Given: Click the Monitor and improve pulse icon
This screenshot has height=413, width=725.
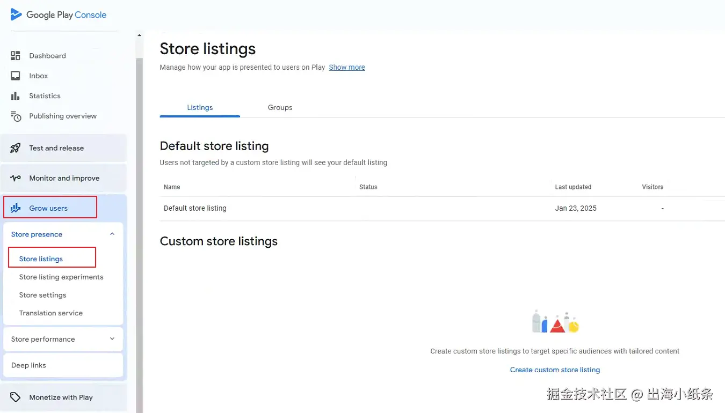Looking at the screenshot, I should (x=16, y=178).
